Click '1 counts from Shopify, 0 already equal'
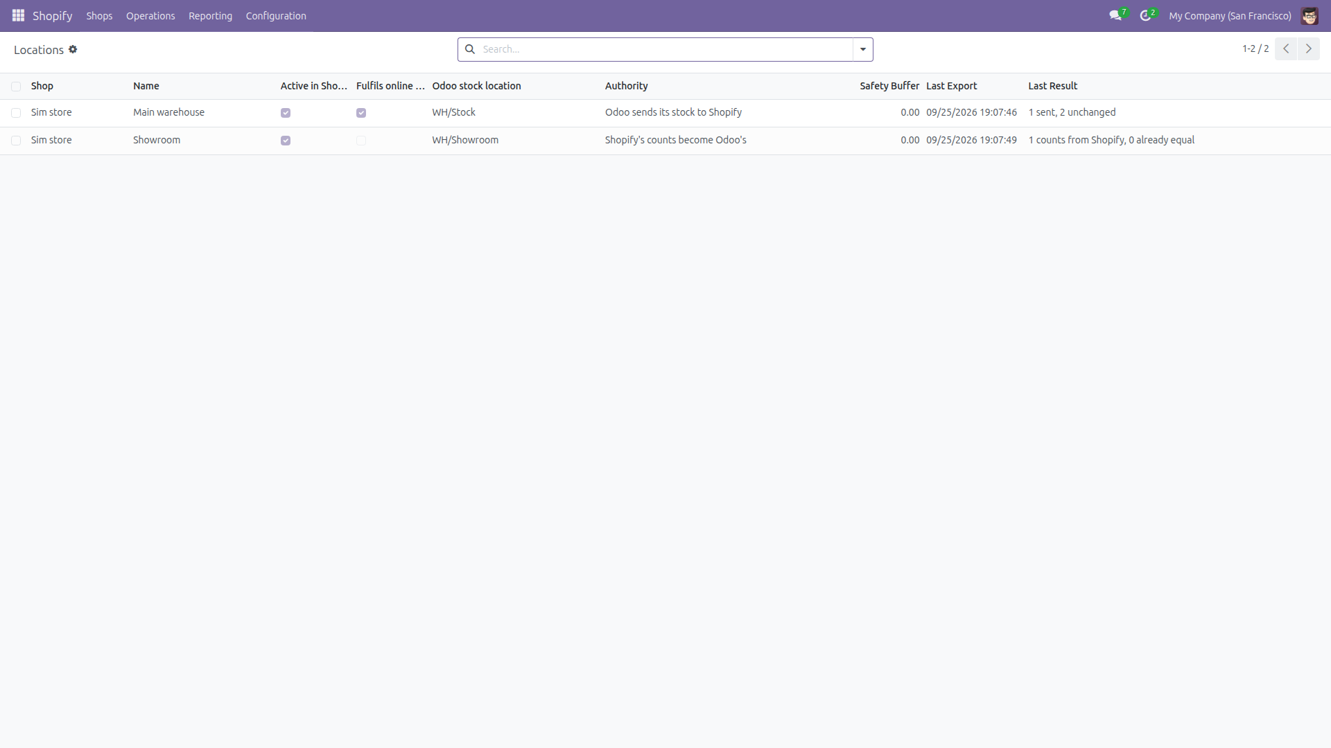Screen dimensions: 1331x748 [1111, 140]
